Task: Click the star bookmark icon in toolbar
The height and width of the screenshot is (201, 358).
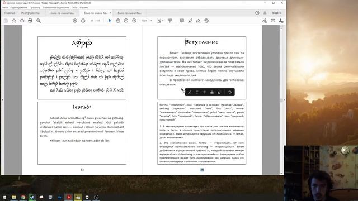Action: coord(14,21)
